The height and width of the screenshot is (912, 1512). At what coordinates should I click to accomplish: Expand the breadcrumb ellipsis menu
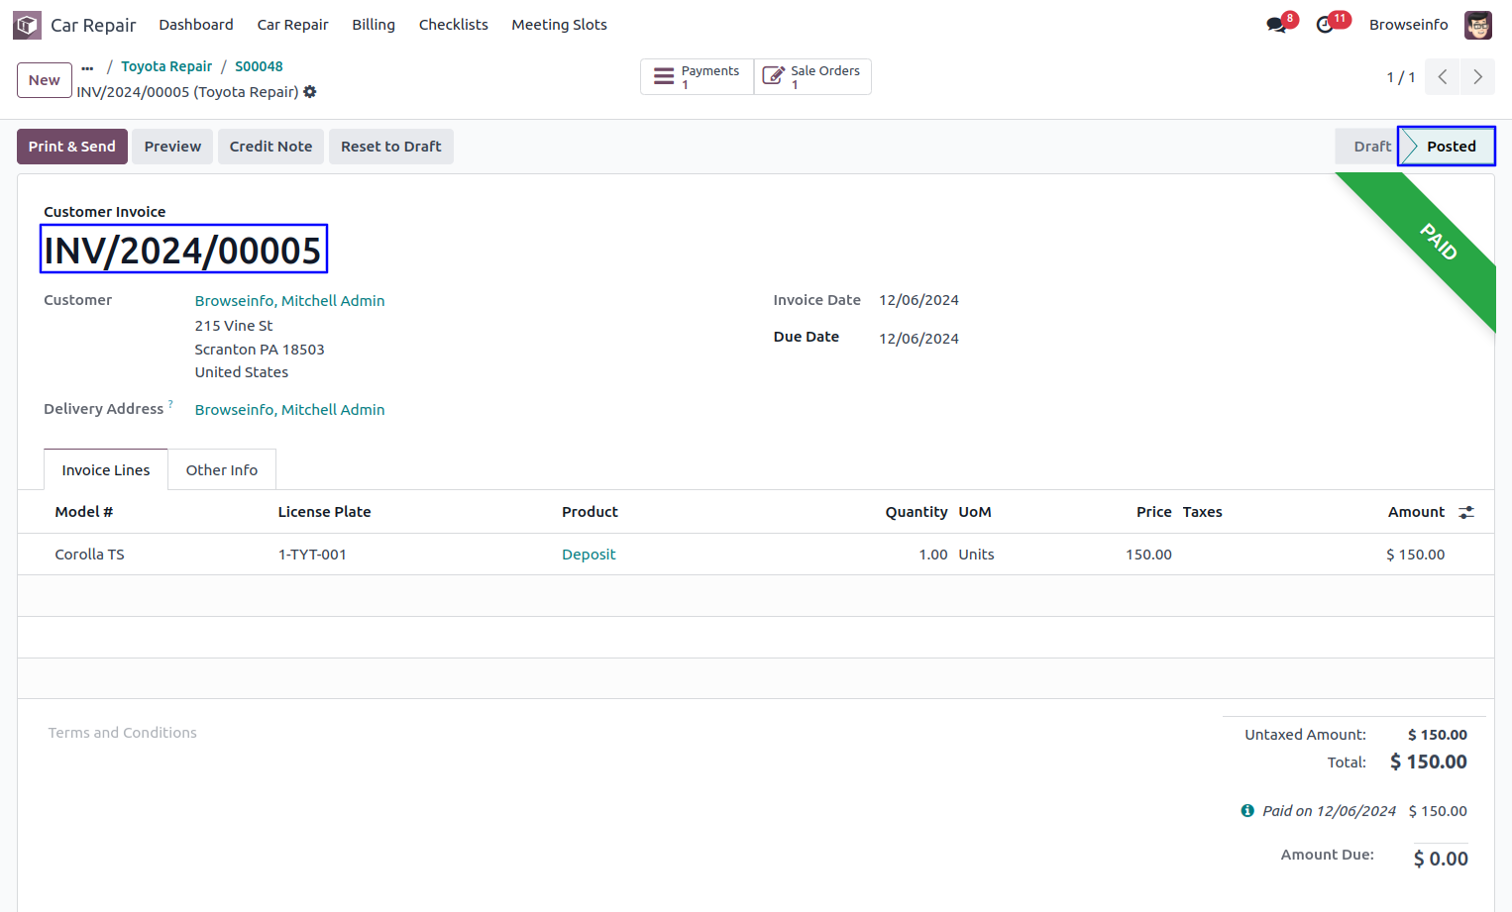pyautogui.click(x=88, y=67)
